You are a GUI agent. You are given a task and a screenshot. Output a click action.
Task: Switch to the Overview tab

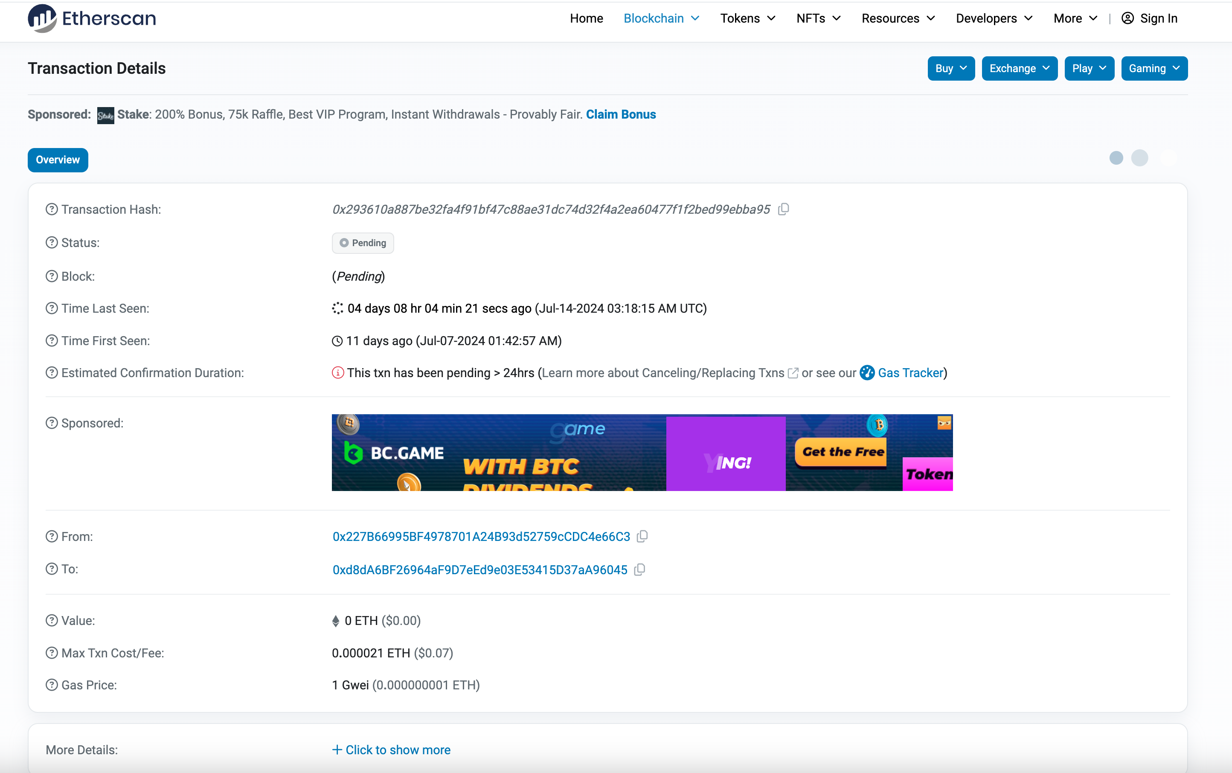coord(58,160)
